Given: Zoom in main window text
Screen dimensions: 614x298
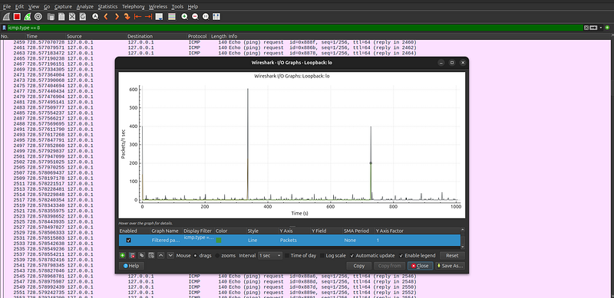Looking at the screenshot, I should click(184, 16).
